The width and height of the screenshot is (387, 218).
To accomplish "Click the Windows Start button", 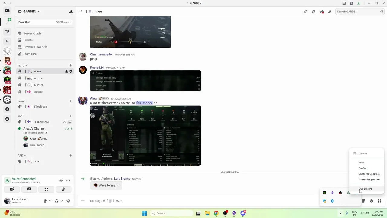I will pyautogui.click(x=145, y=213).
